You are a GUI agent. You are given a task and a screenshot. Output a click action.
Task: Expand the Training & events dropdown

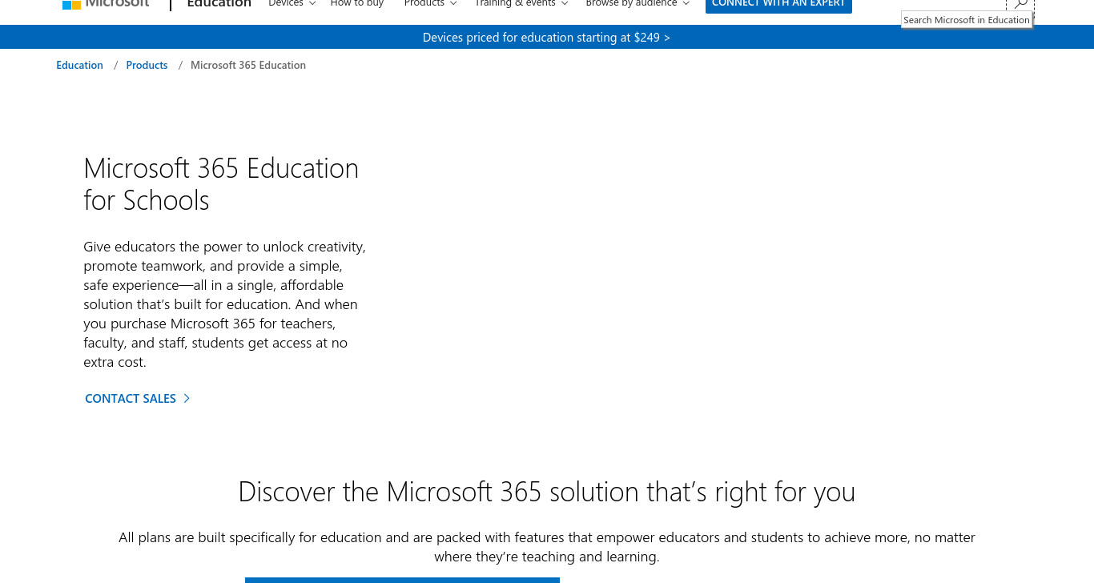[521, 4]
